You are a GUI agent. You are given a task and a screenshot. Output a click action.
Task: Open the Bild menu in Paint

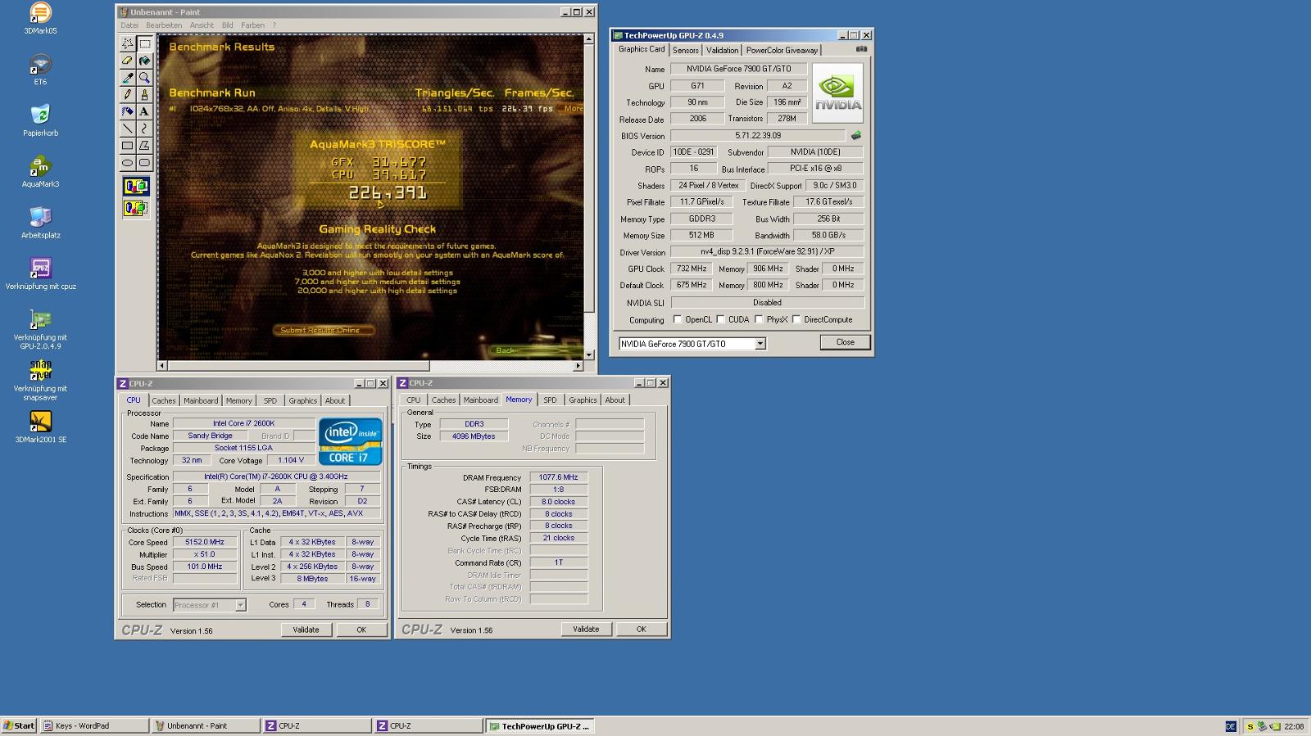click(228, 25)
